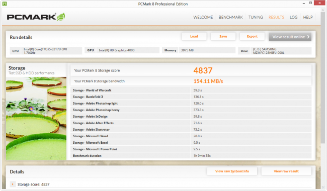Viewport: 327px width, 191px height.
Task: Click the Drive field SAMSUNG MZMPC128HBFU
Action: coord(281,51)
